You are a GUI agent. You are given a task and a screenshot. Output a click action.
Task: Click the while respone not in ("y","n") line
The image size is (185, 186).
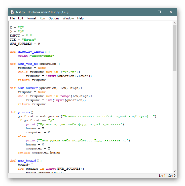coord(49,72)
